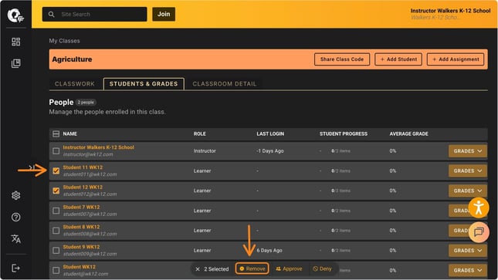Open the dashboard grid icon in sidebar
498x280 pixels.
[16, 42]
